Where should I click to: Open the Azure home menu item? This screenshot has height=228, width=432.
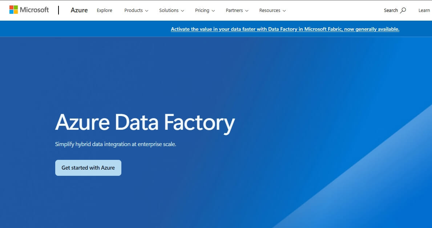(79, 10)
